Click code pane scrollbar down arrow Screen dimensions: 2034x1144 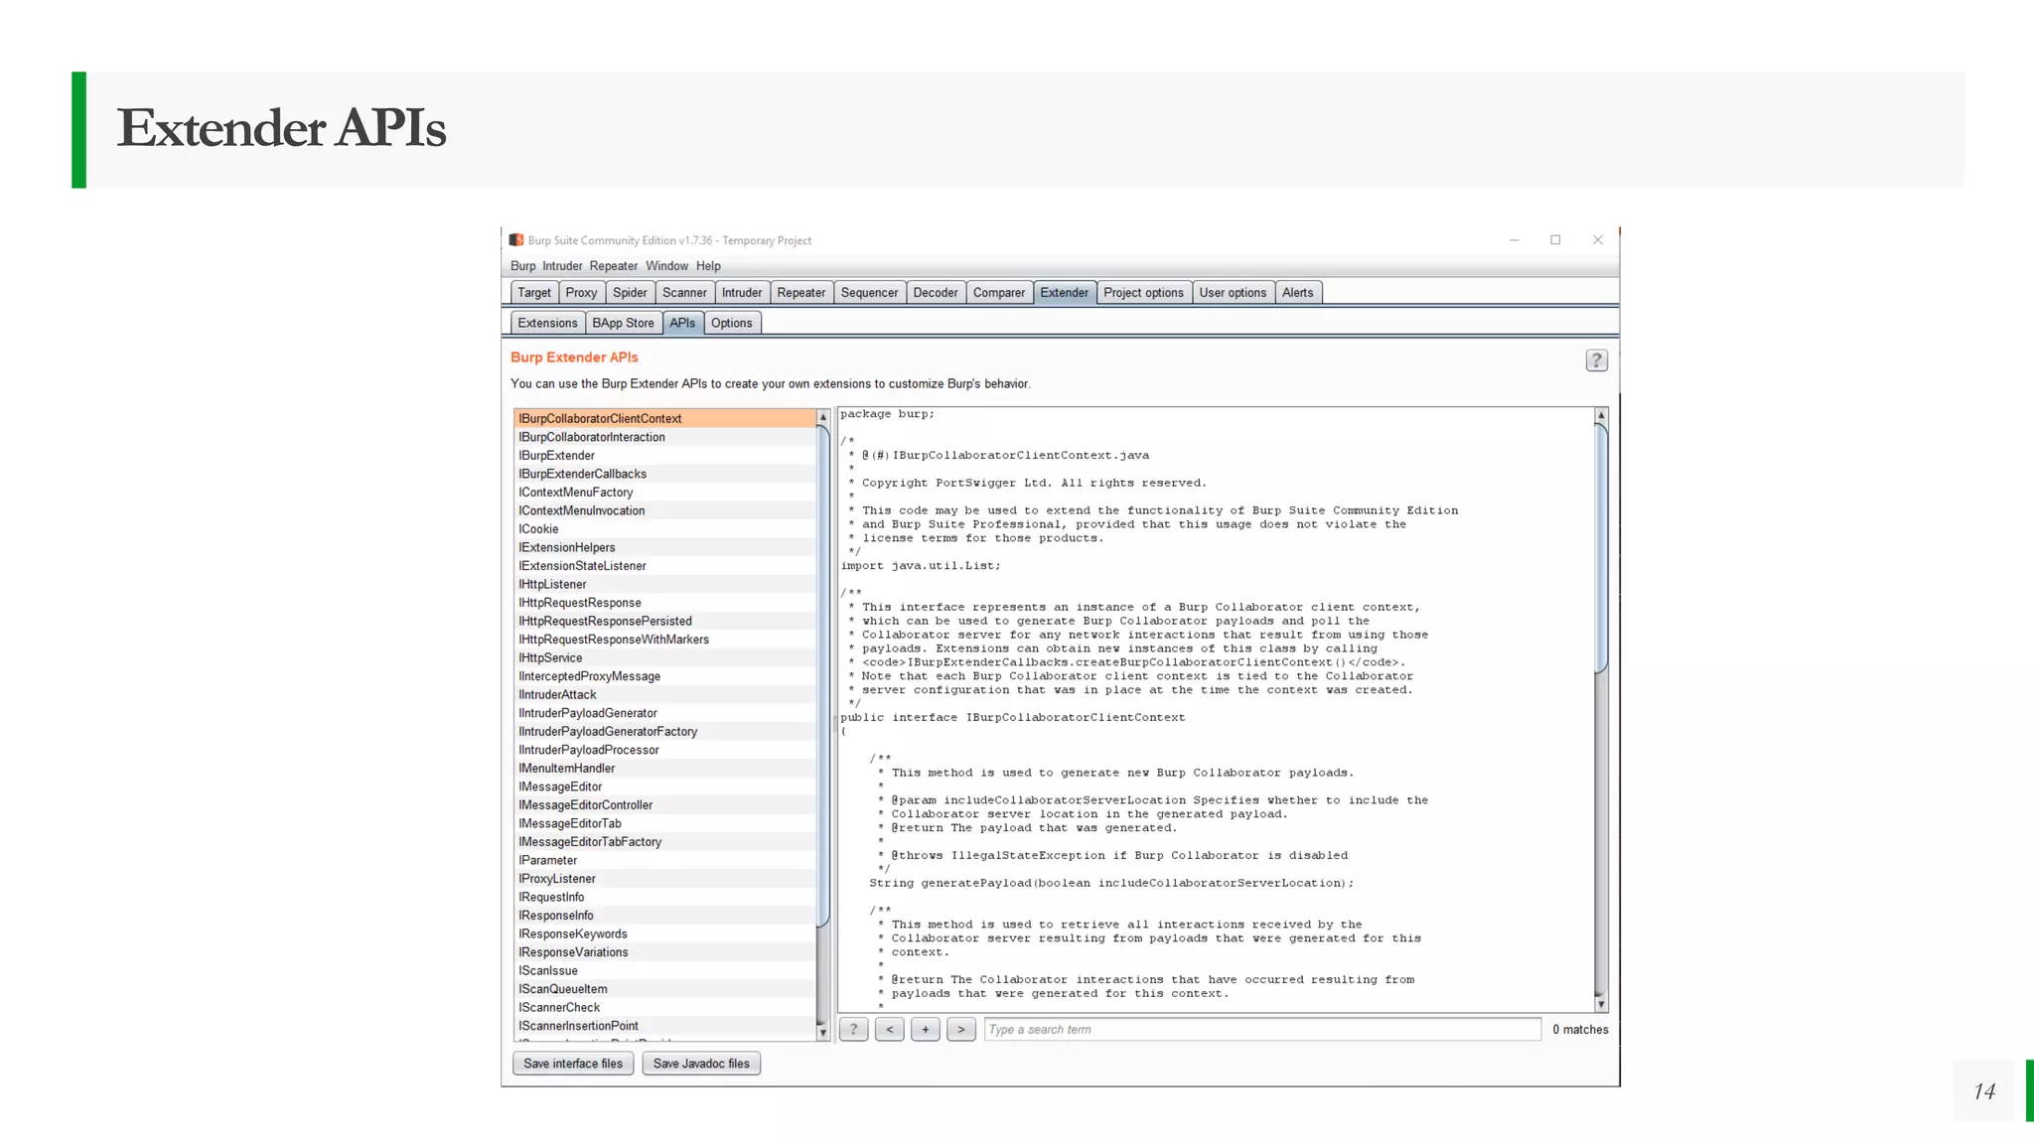(x=1601, y=1005)
